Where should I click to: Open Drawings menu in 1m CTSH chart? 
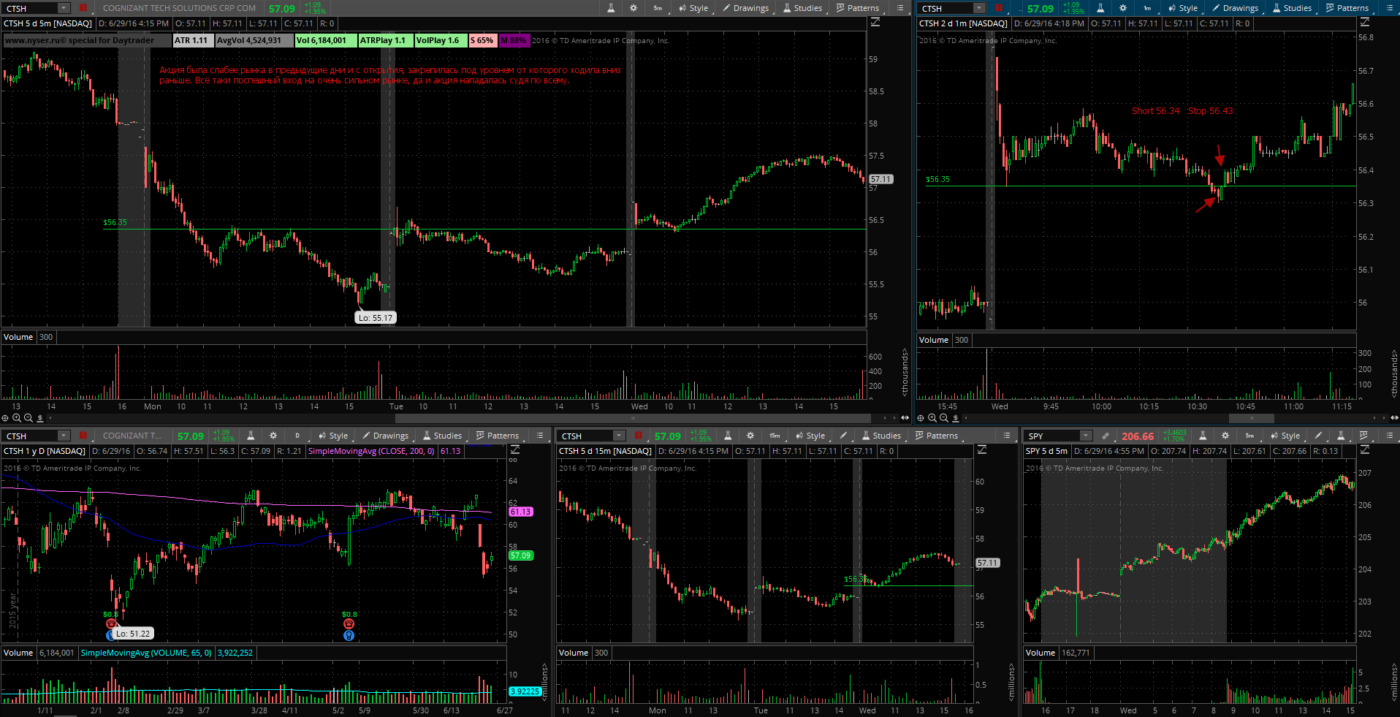click(1235, 8)
